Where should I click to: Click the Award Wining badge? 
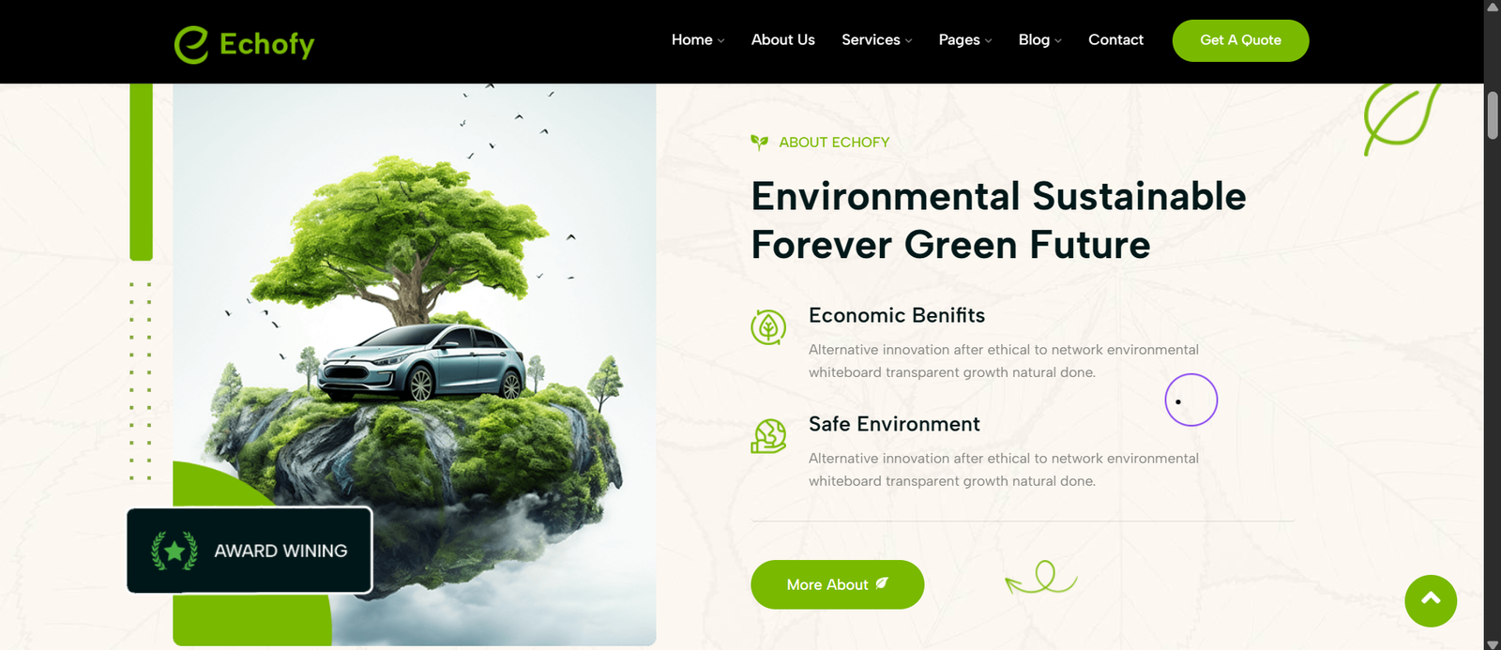(250, 551)
